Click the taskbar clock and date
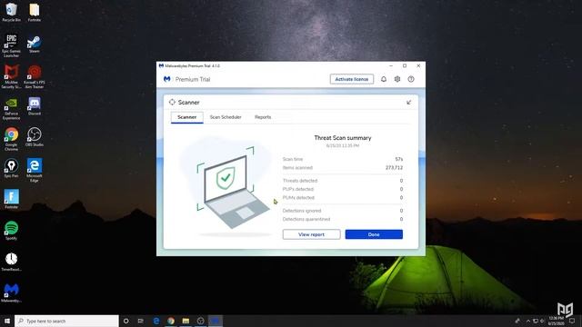The image size is (582, 327). click(x=556, y=321)
